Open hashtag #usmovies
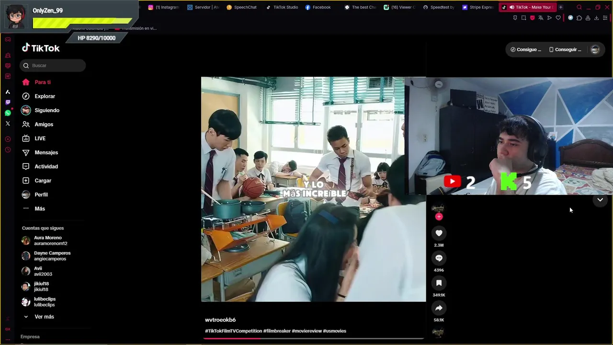This screenshot has height=345, width=613. pyautogui.click(x=334, y=331)
